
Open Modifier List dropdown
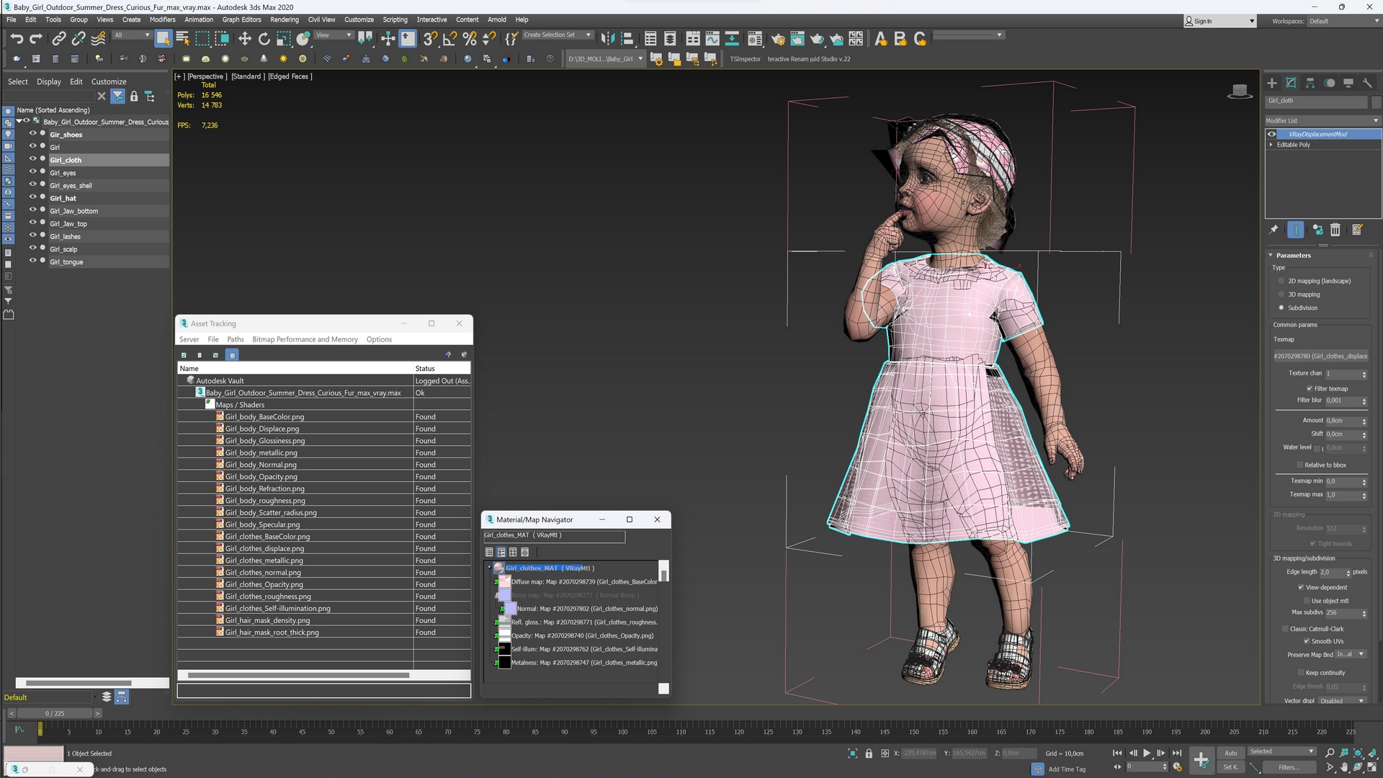1322,120
